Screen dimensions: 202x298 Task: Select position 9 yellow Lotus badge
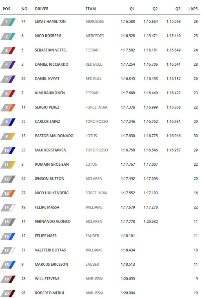pyautogui.click(x=8, y=136)
